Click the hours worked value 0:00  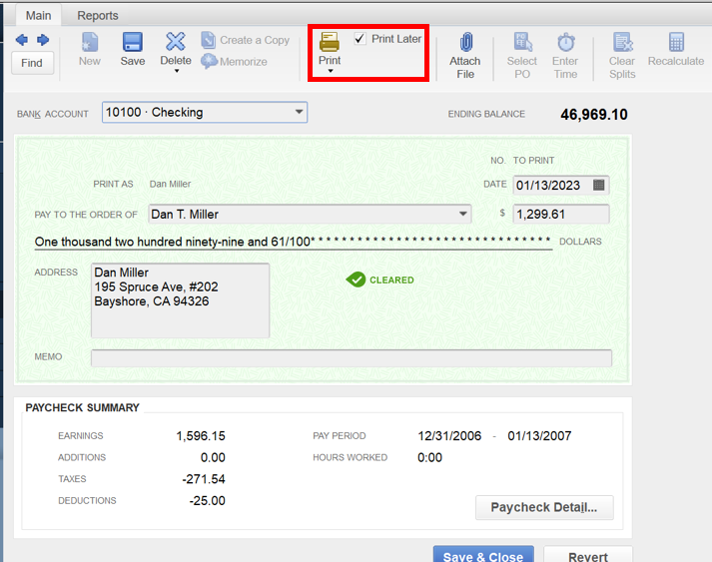pos(429,457)
